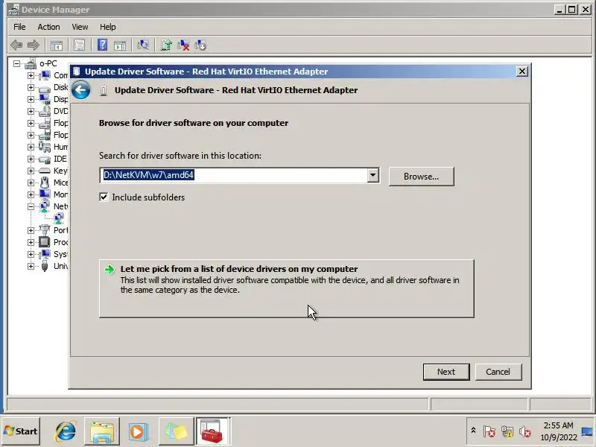
Task: Open Sticky Notes taskbar icon
Action: [176, 431]
